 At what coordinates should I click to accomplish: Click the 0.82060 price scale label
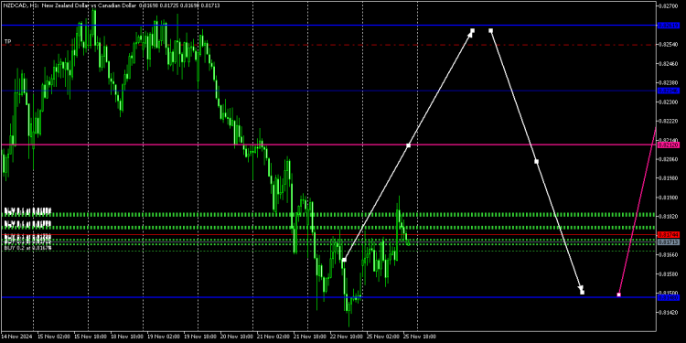point(669,159)
